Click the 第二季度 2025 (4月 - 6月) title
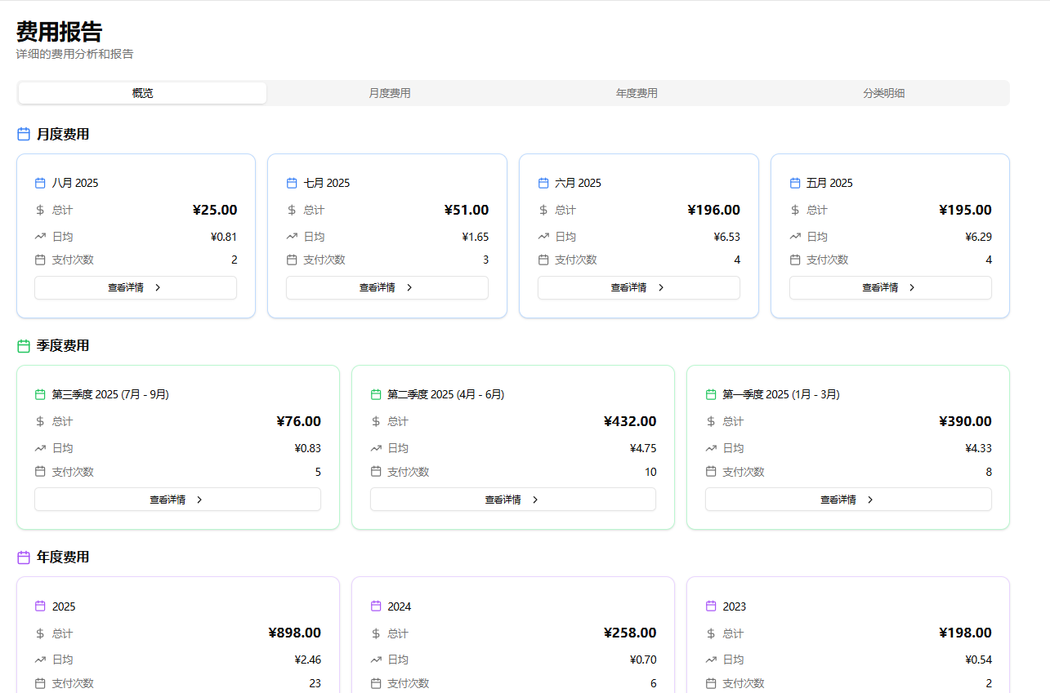Viewport: 1050px width, 693px height. [446, 394]
